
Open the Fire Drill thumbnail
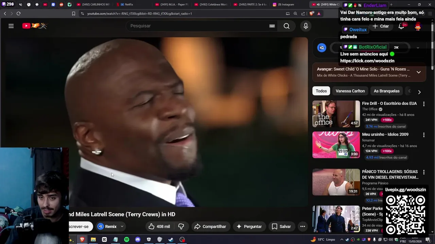coord(336,114)
